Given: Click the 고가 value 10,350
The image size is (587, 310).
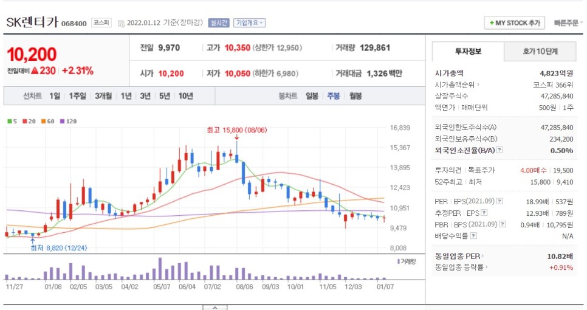Looking at the screenshot, I should [238, 48].
